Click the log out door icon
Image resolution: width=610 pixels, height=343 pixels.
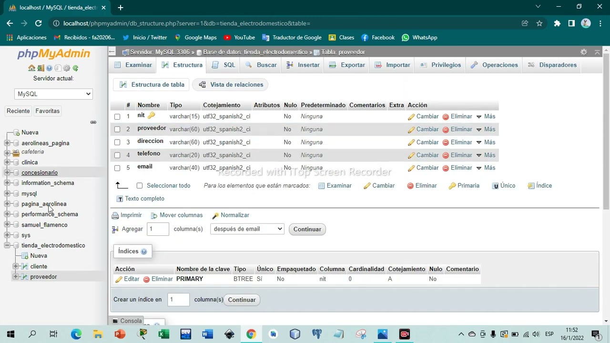(41, 68)
